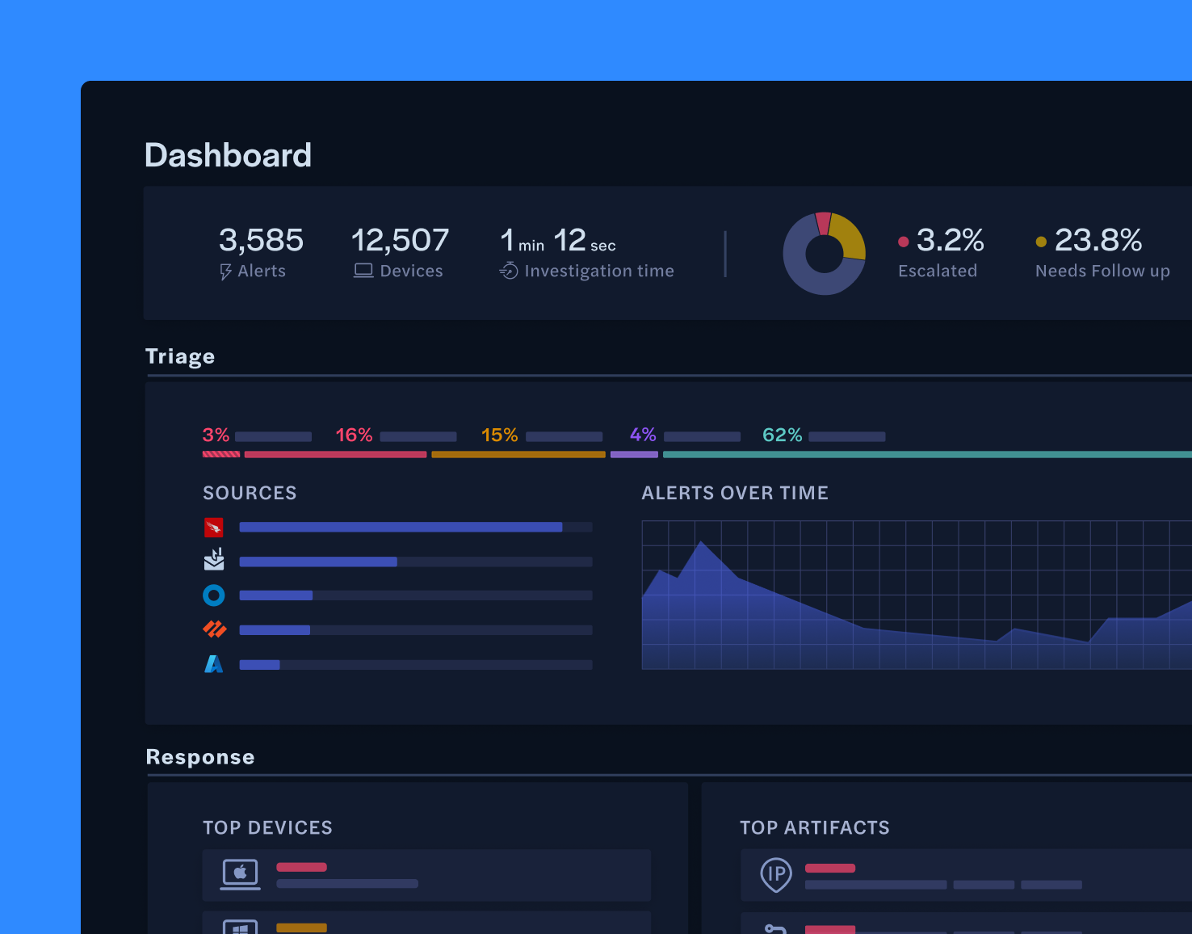Select the red CrowdStrike falcon source icon
Viewport: 1192px width, 934px height.
point(214,528)
